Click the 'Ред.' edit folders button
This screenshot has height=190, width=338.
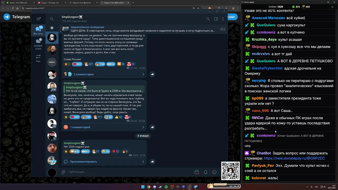click(x=38, y=58)
